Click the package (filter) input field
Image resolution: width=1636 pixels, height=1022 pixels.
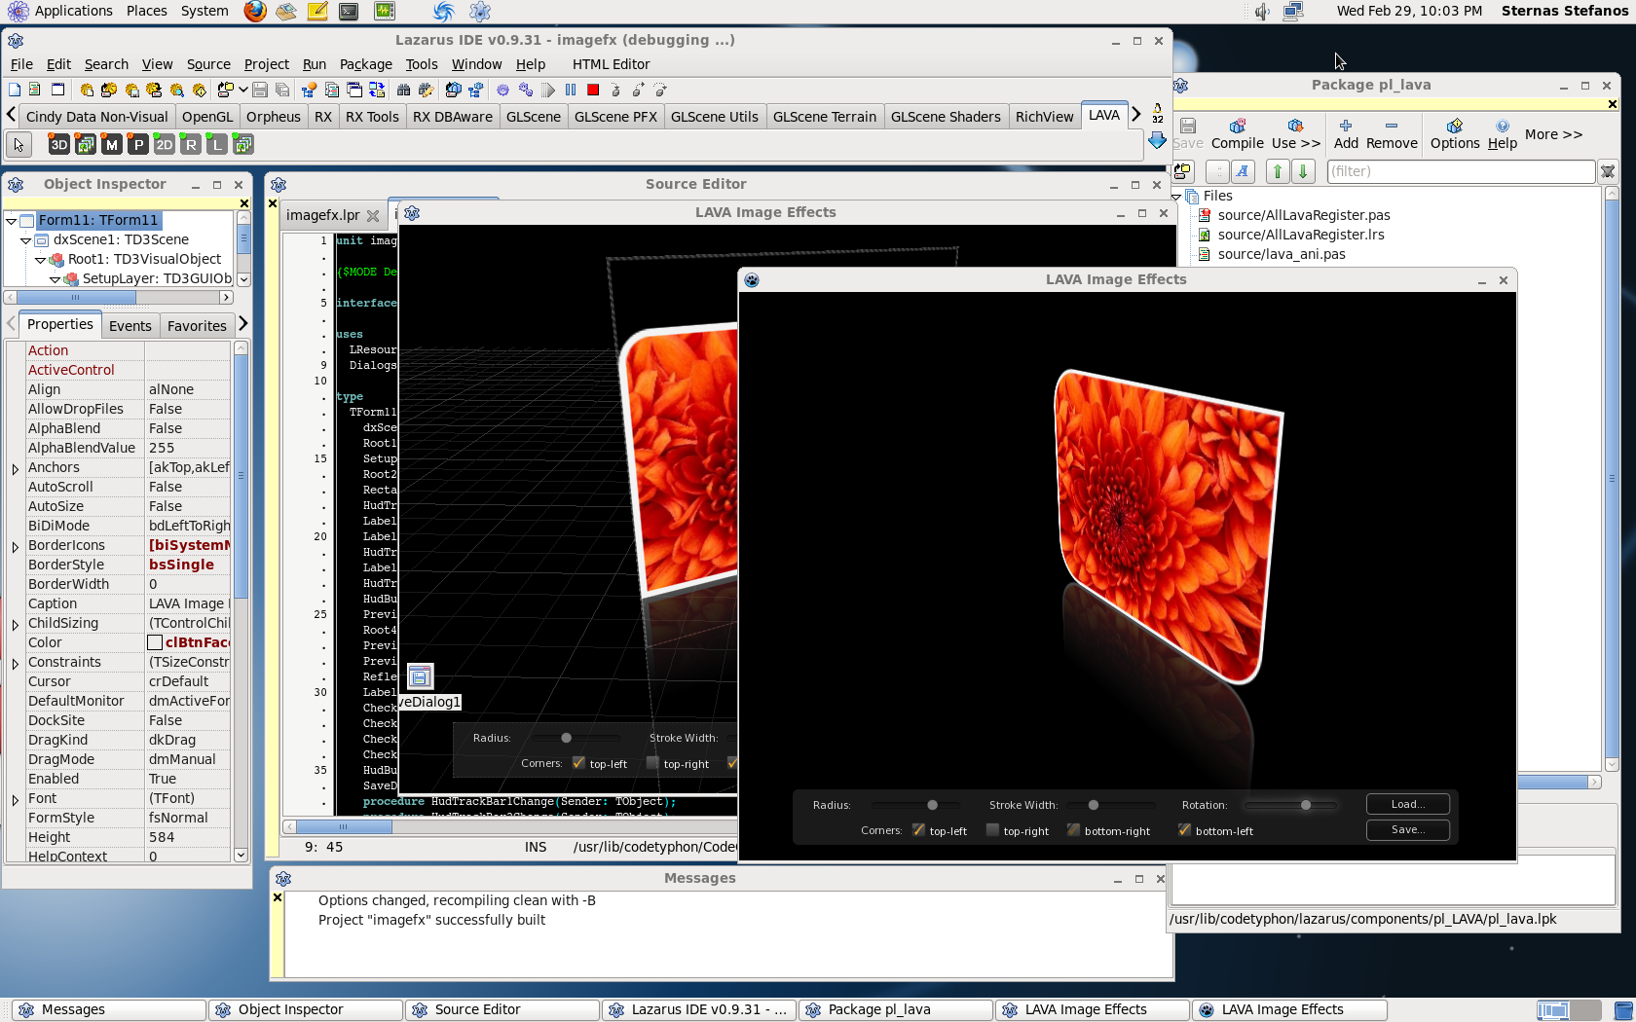click(1460, 171)
